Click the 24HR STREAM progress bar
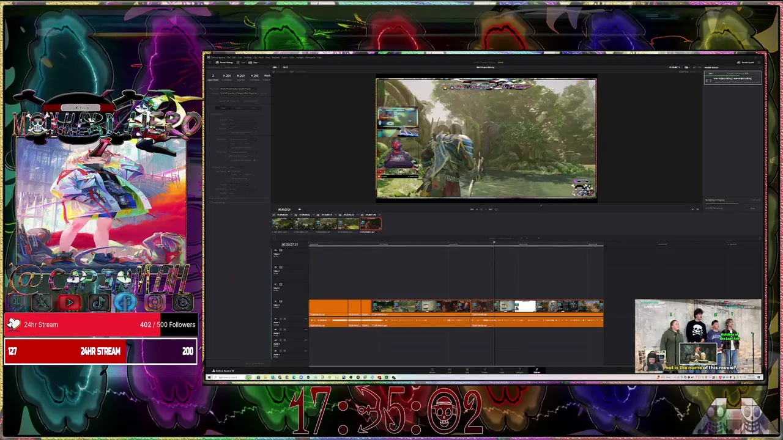Image resolution: width=783 pixels, height=440 pixels. pos(101,351)
